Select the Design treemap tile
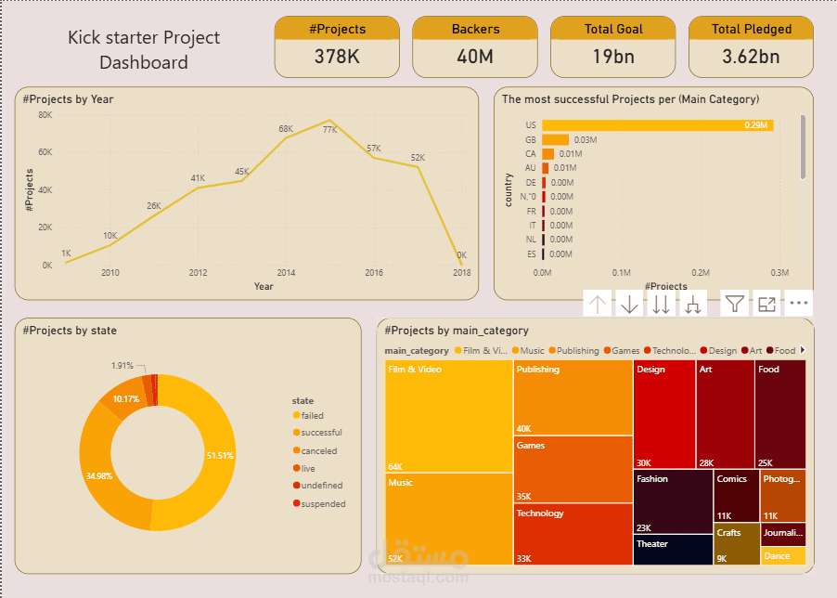The image size is (837, 598). click(x=664, y=414)
